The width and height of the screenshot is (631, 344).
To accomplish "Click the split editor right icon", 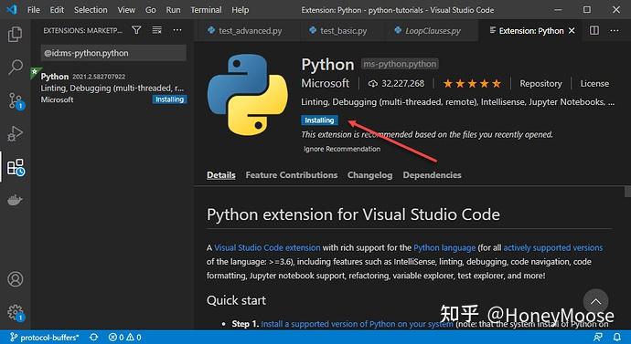I will click(x=594, y=30).
